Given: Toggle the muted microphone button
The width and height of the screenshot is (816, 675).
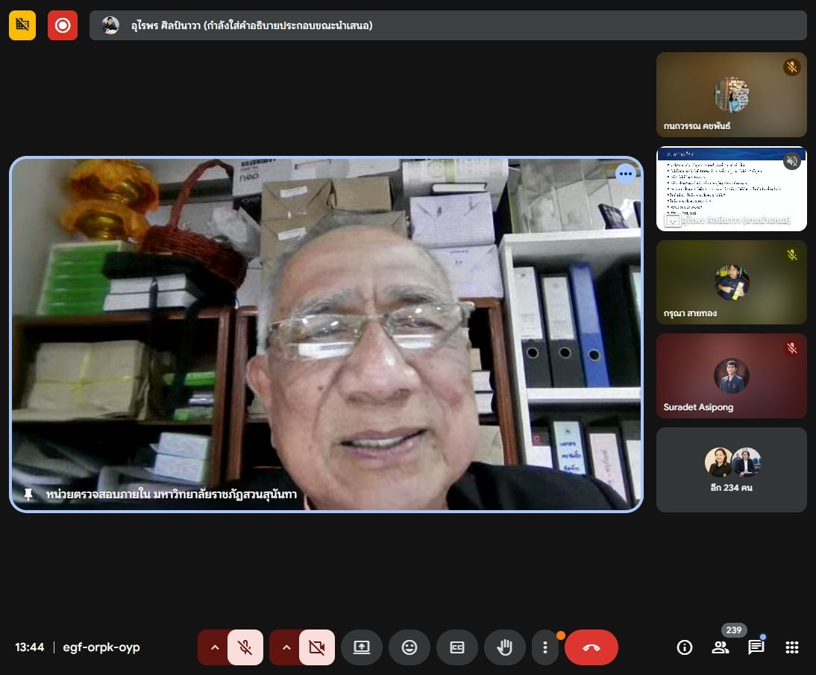Looking at the screenshot, I should 245,647.
